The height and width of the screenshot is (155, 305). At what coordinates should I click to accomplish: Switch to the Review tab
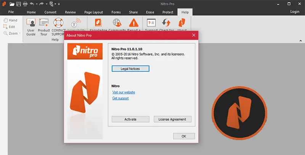(71, 12)
